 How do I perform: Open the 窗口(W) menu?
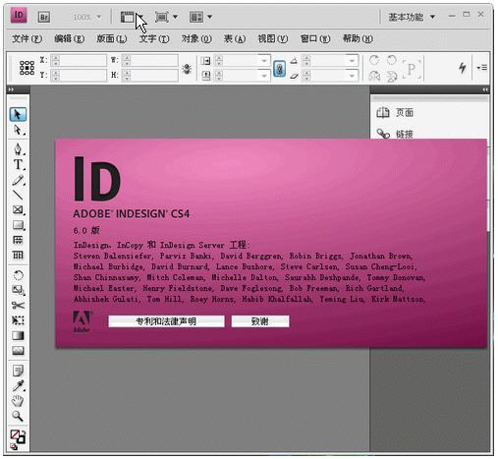[x=315, y=38]
